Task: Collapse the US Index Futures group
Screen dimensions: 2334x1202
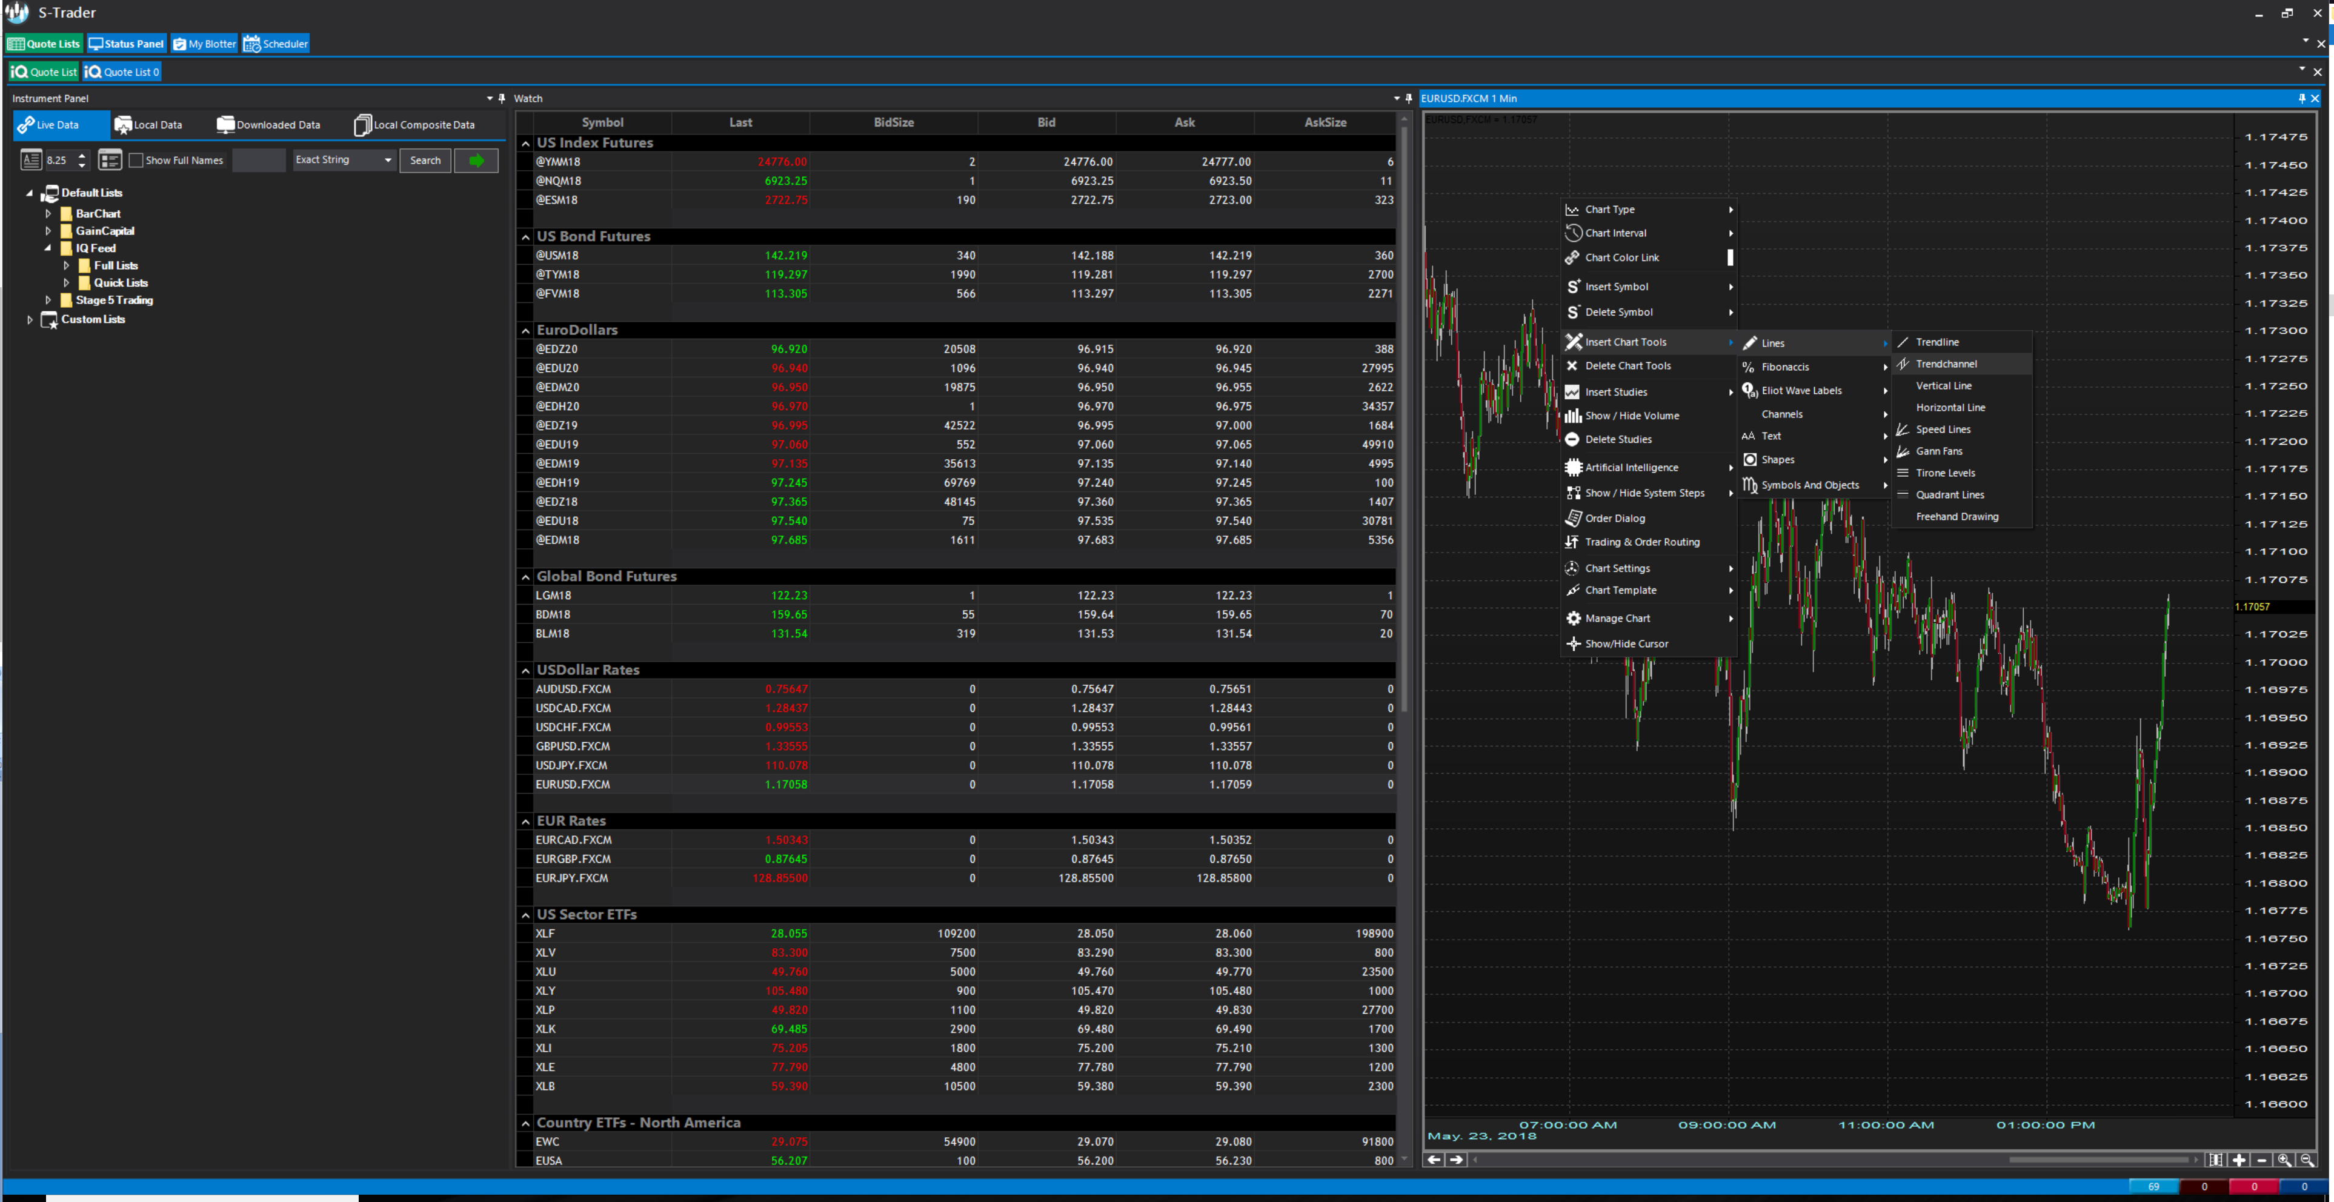Action: coord(525,143)
